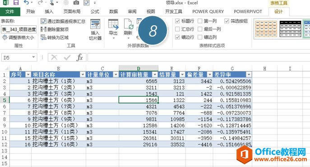Click the Refresh icon

(x=128, y=24)
